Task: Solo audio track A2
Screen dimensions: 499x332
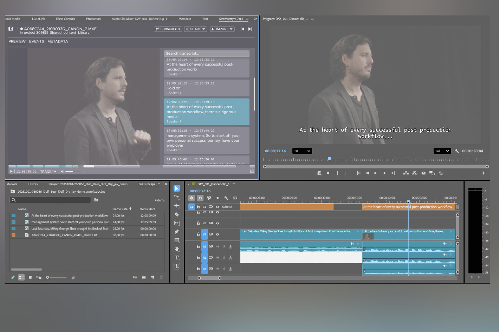Action: [224, 258]
